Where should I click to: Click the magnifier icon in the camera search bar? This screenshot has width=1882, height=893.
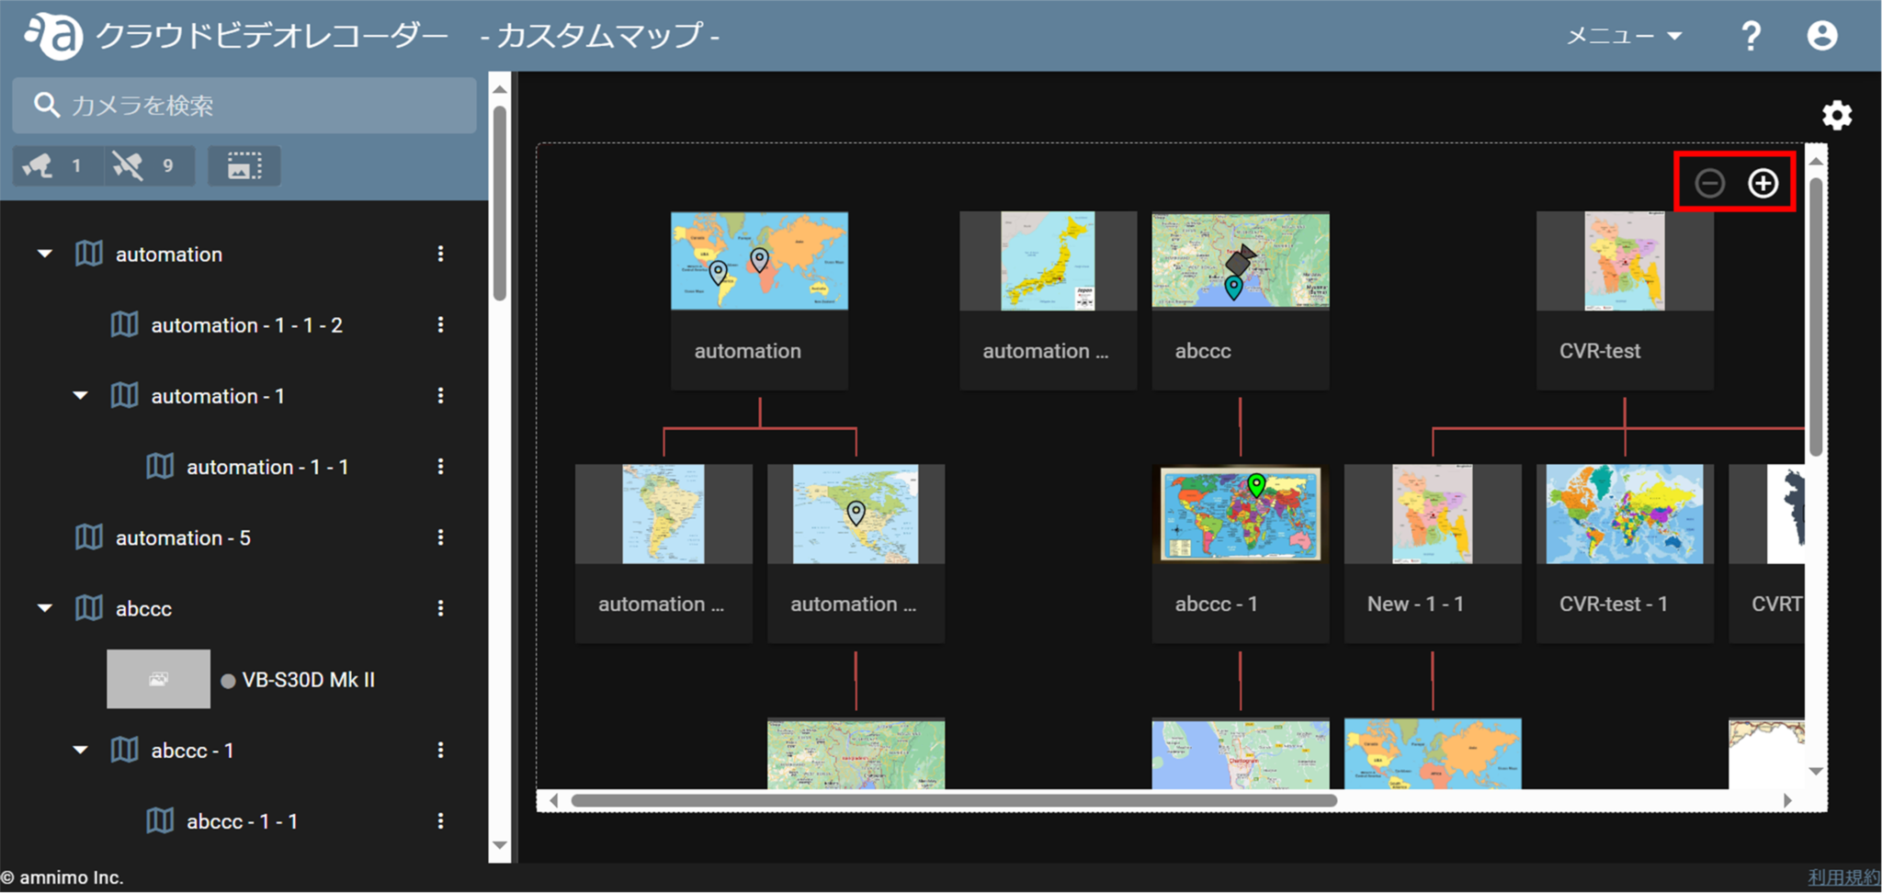(x=46, y=105)
